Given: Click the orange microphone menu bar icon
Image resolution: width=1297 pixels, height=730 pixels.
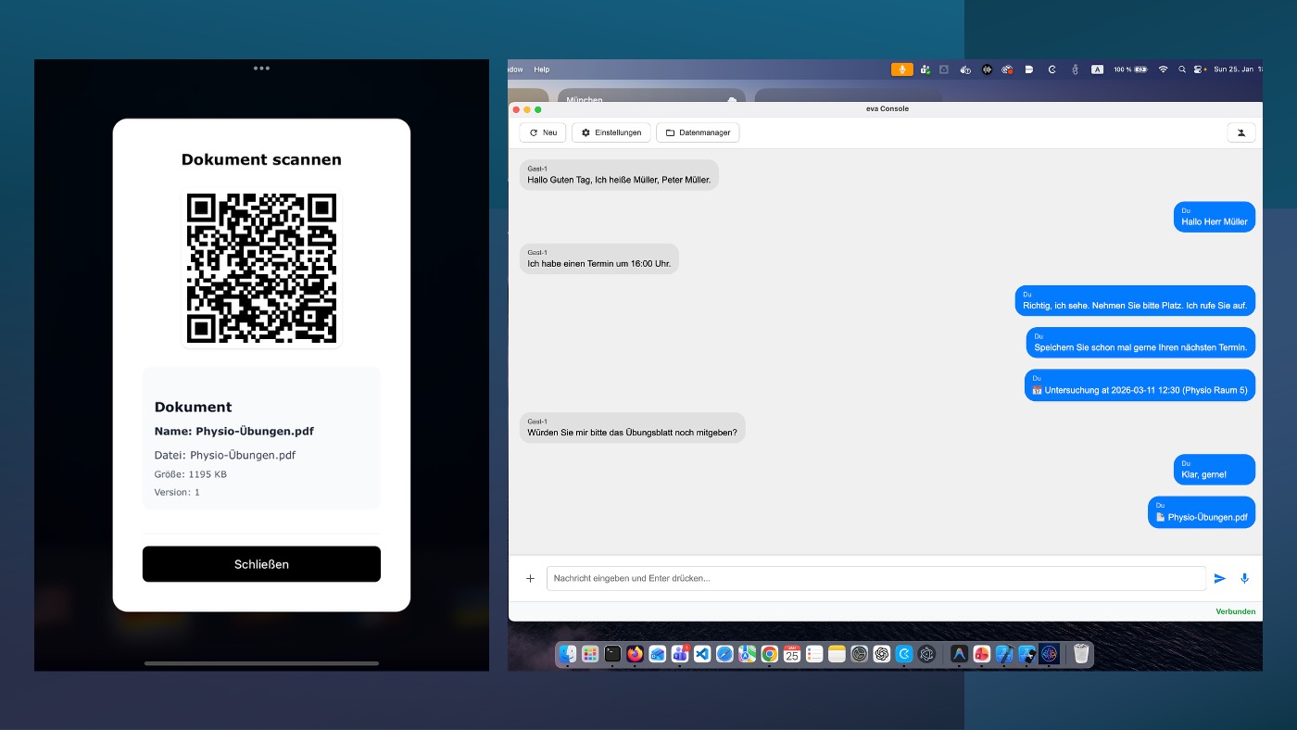Looking at the screenshot, I should pos(901,69).
